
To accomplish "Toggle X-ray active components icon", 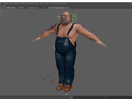I will pyautogui.click(x=33, y=8).
